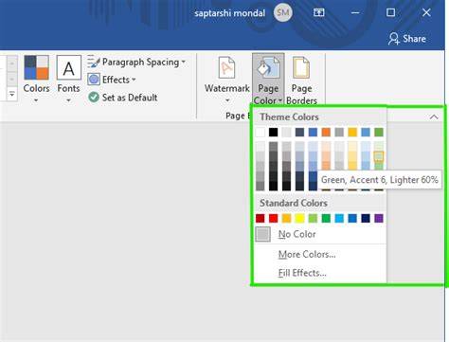Minimize the Word window
Screen dimensions: 449x342
click(x=355, y=12)
